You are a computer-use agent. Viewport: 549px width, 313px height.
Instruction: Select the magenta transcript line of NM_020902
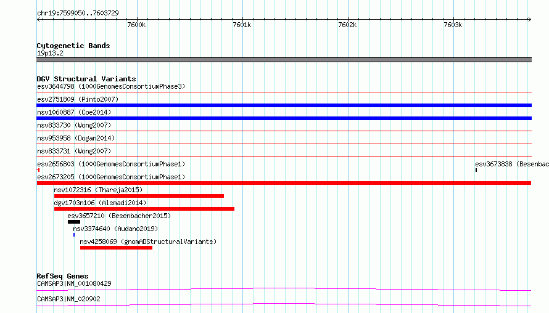point(284,304)
